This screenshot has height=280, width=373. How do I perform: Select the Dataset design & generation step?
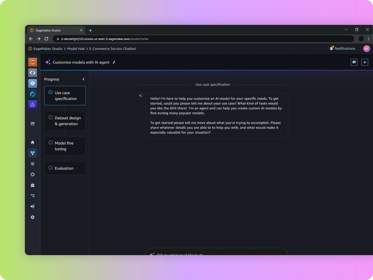tap(65, 121)
